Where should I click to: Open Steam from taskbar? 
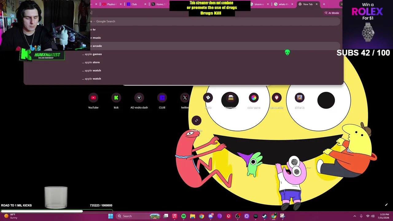[x=264, y=216]
